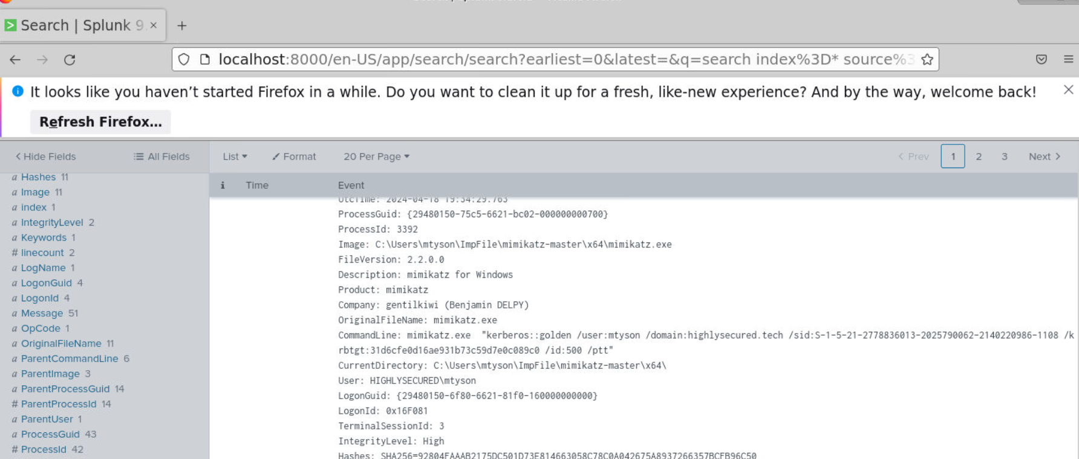The width and height of the screenshot is (1079, 459).
Task: Hide the fields sidebar
Action: click(x=45, y=157)
